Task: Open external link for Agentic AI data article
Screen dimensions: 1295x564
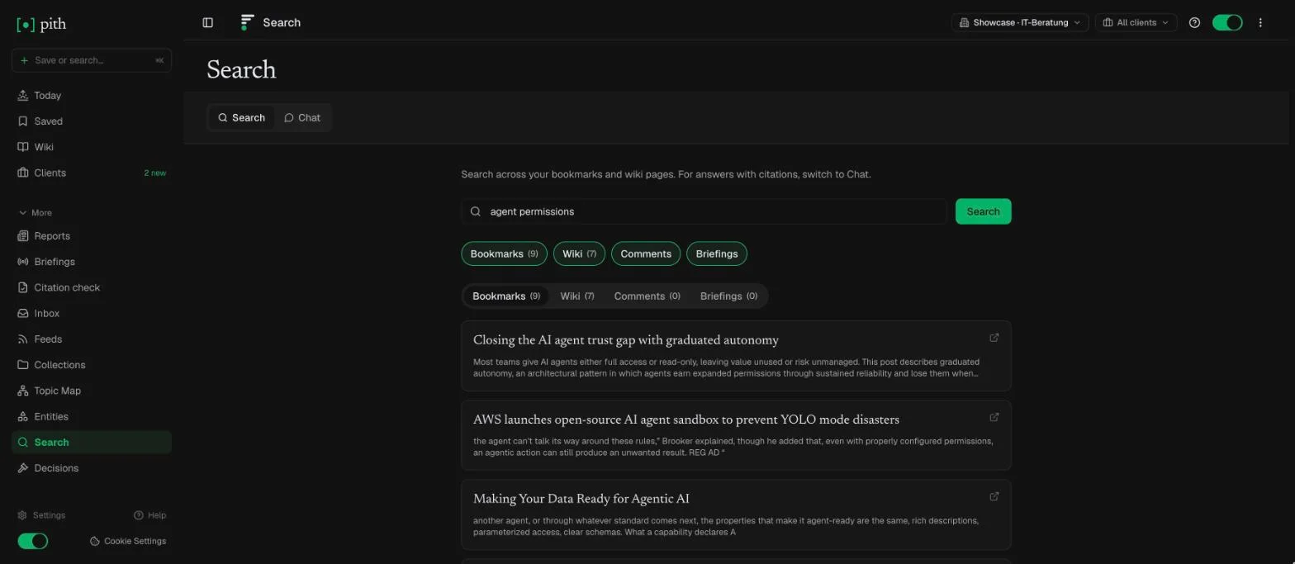Action: 994,496
